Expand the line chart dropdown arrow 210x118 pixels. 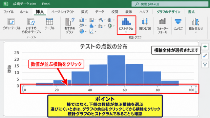(x=86, y=26)
